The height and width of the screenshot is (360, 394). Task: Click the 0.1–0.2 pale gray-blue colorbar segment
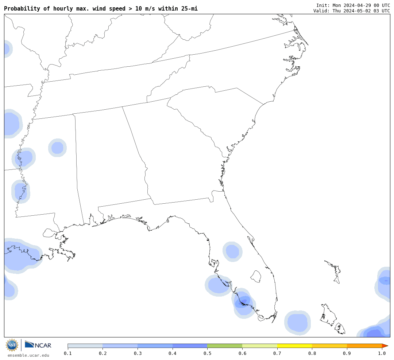click(x=85, y=346)
